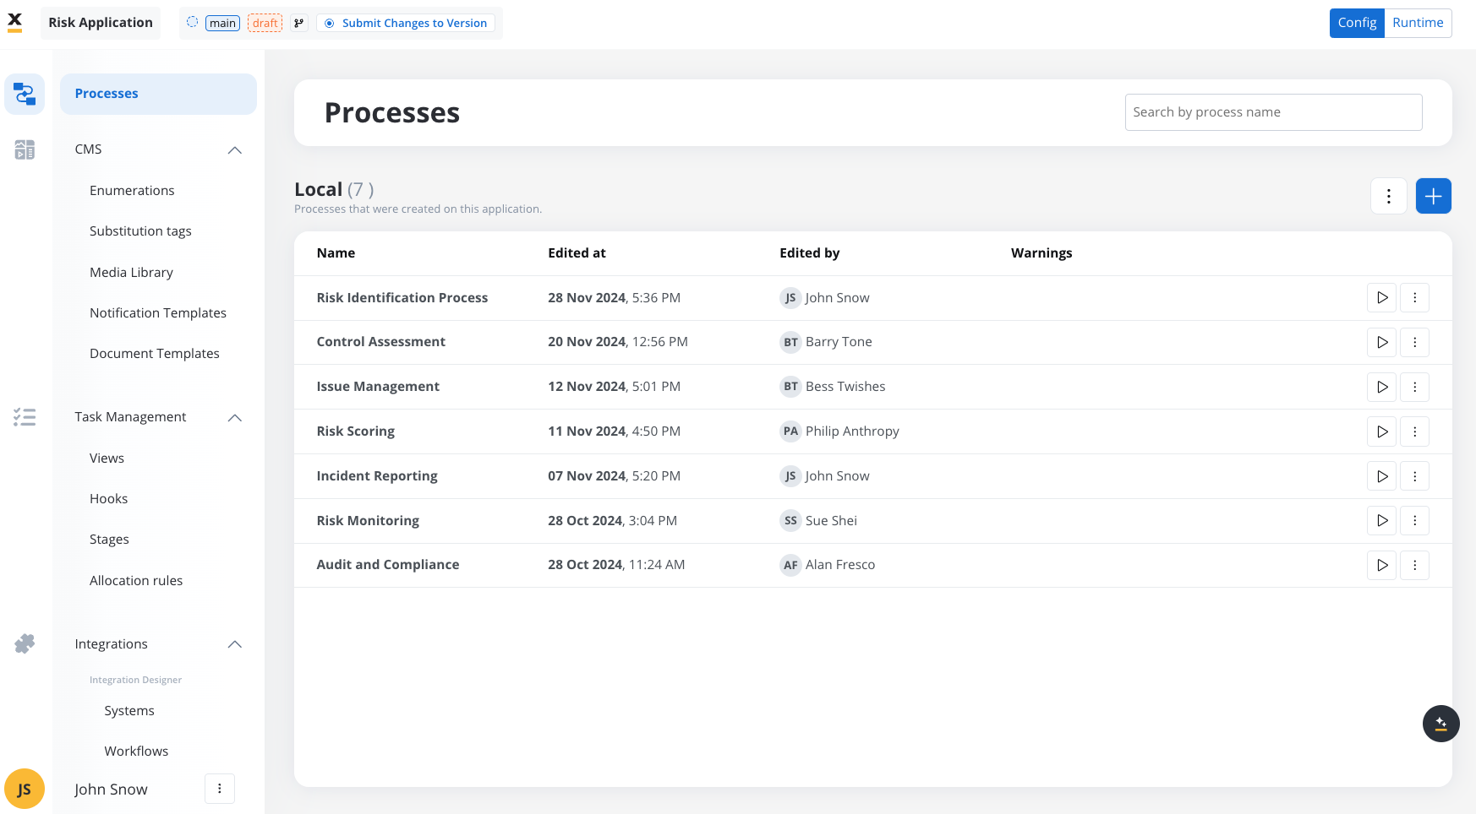This screenshot has width=1476, height=814.
Task: Open more options for Risk Monitoring
Action: pyautogui.click(x=1414, y=520)
